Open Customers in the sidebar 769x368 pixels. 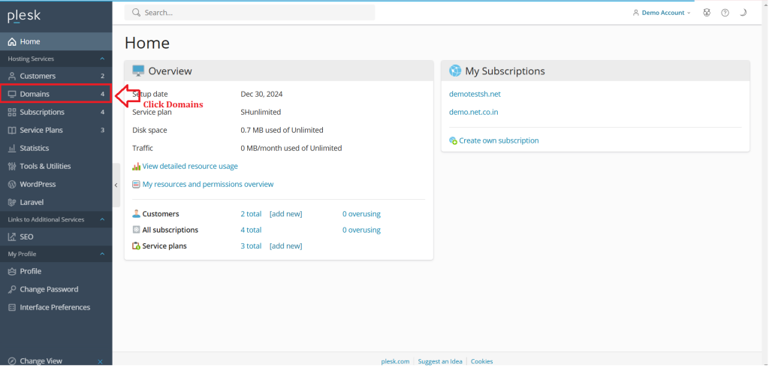click(56, 76)
